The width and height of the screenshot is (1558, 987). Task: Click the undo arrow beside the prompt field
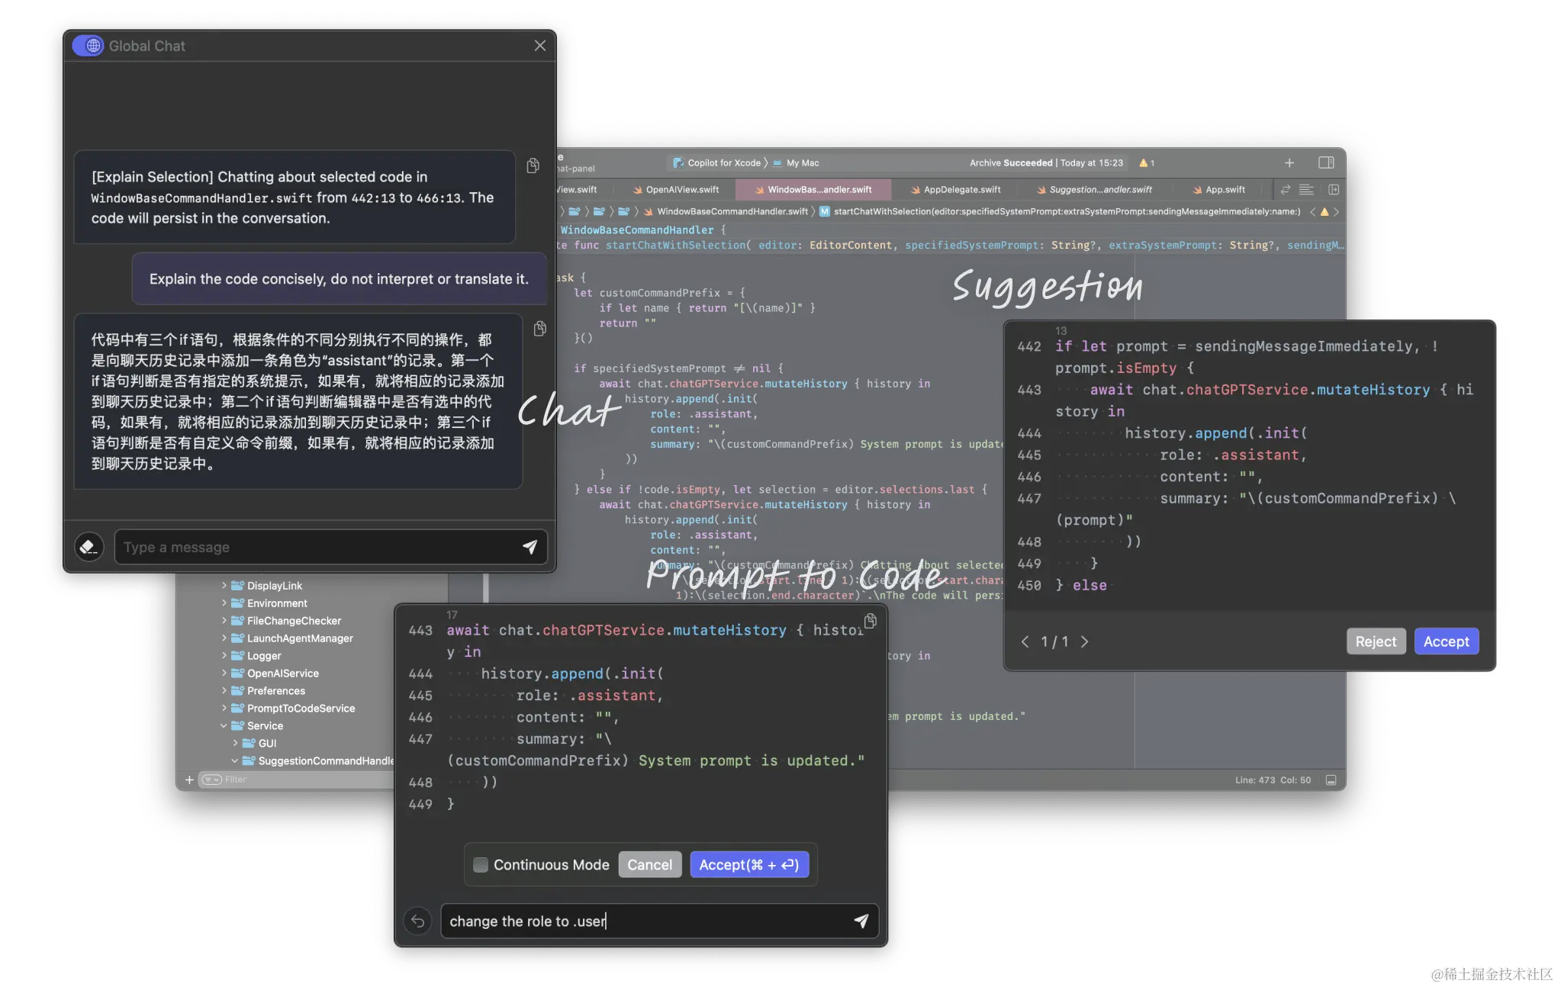[418, 921]
